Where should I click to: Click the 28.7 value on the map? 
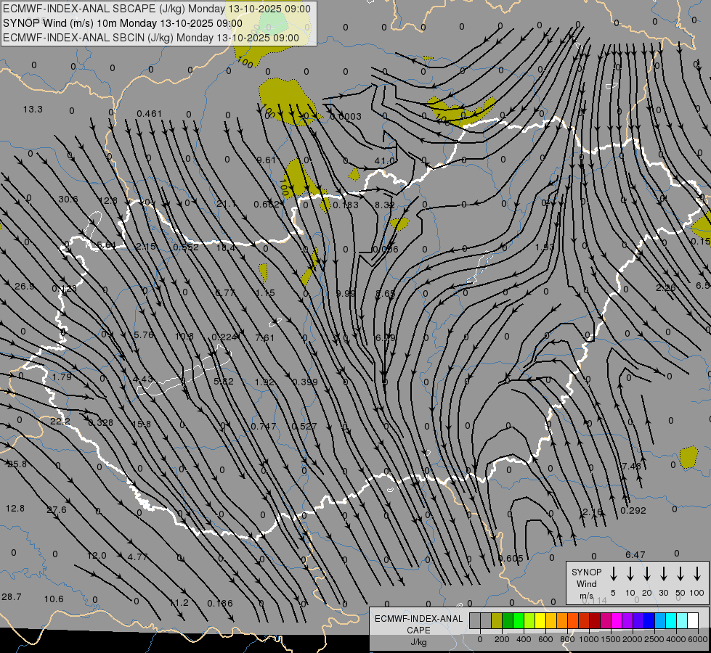tap(12, 597)
